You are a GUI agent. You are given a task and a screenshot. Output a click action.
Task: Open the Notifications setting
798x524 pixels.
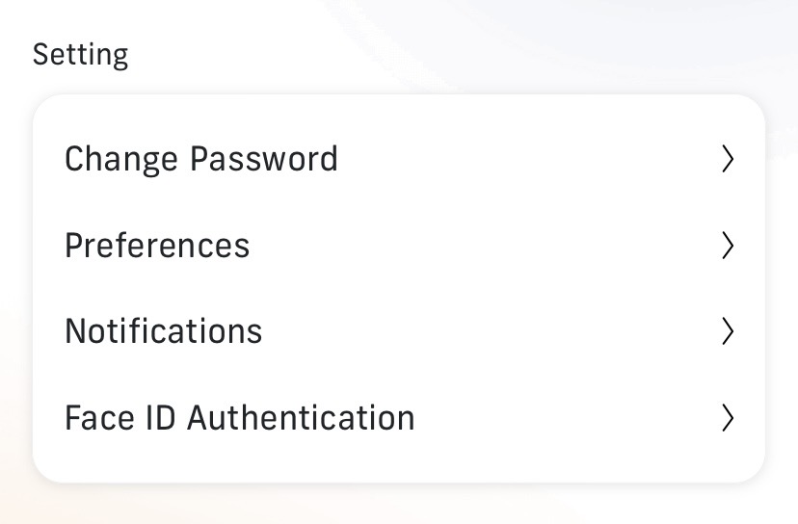click(164, 331)
